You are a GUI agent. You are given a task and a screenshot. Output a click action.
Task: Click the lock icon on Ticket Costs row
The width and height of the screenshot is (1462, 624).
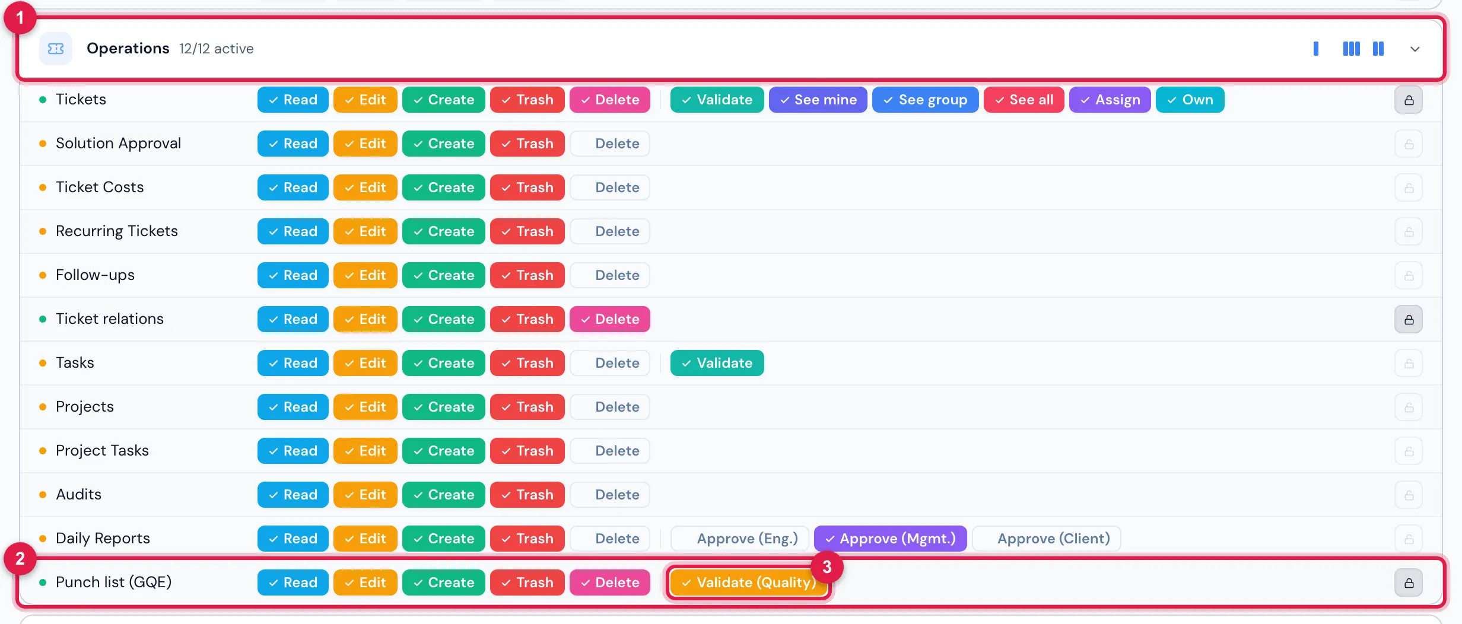1409,188
